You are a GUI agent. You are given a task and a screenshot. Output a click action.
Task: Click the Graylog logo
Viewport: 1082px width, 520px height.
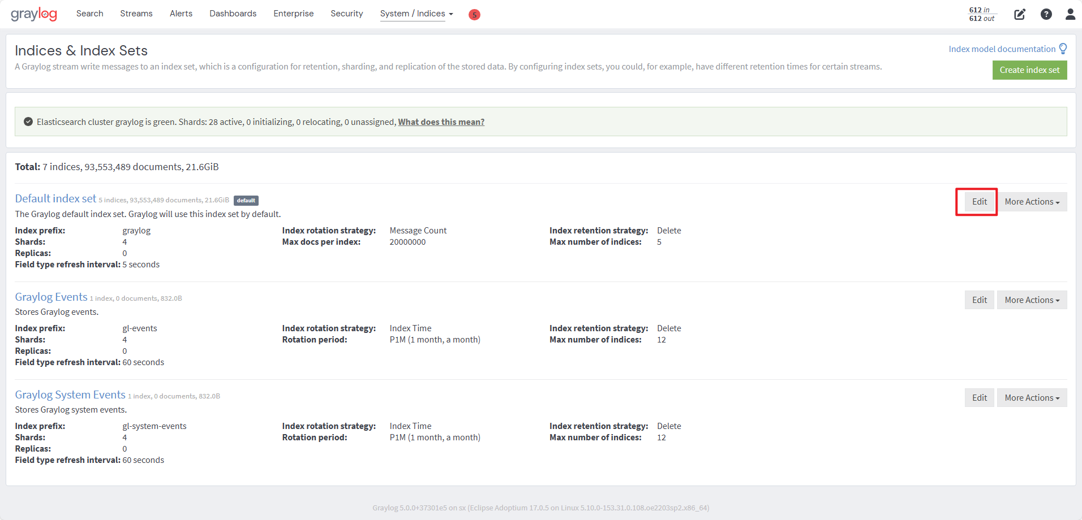[x=34, y=14]
